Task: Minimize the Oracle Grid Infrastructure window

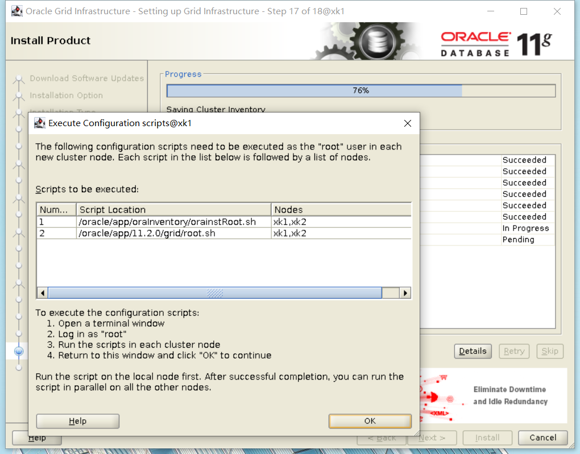Action: click(x=491, y=11)
